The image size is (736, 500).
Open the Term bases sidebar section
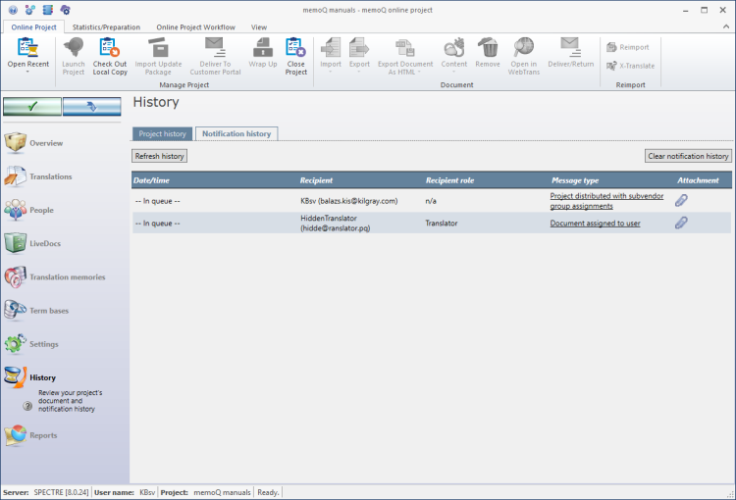pos(49,311)
